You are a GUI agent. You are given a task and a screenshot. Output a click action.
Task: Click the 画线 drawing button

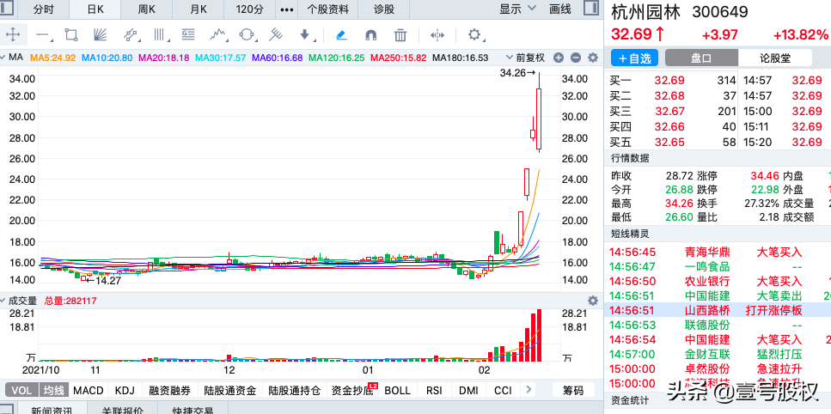click(560, 9)
